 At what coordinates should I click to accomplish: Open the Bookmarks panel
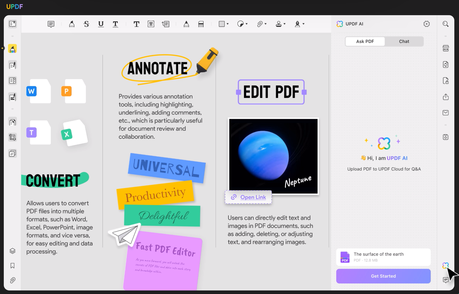pos(12,266)
